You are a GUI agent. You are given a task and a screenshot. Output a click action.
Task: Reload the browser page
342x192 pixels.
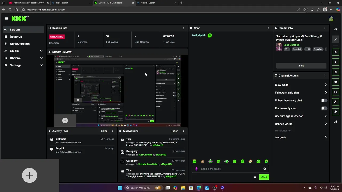click(10, 10)
